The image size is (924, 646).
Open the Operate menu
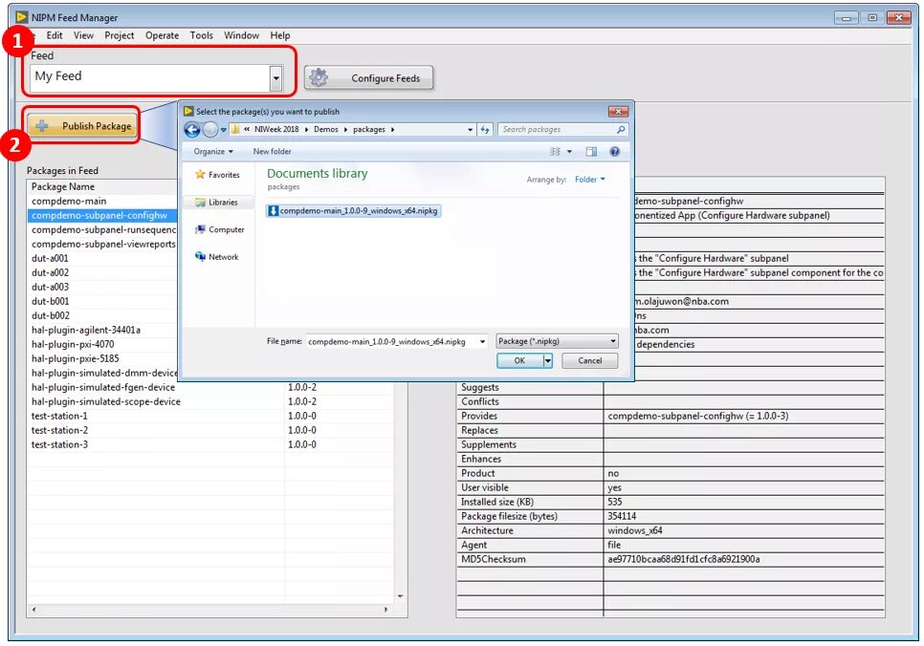point(162,35)
